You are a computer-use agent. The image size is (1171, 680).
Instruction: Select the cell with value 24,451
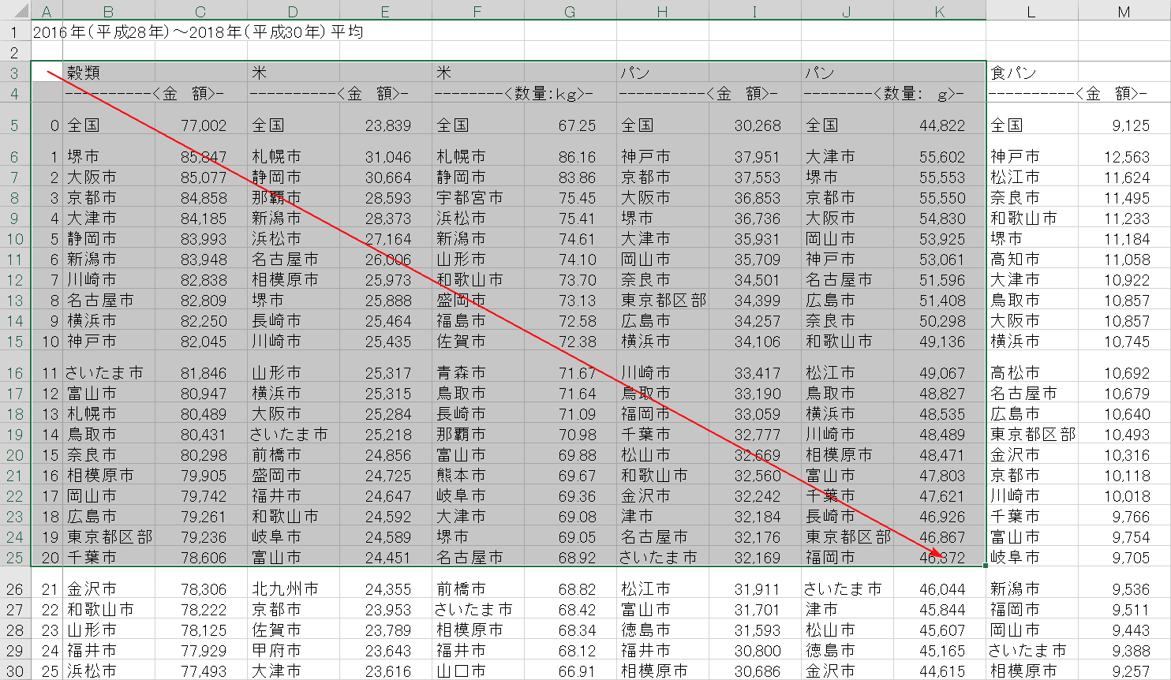(386, 557)
